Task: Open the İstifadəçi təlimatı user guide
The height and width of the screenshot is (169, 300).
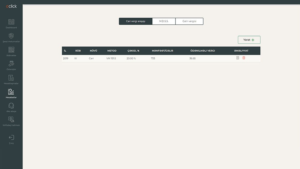Action: point(11,119)
